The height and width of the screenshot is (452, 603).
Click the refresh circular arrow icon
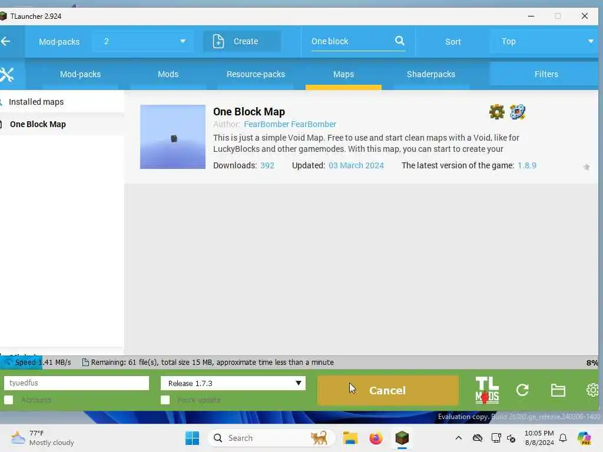522,390
